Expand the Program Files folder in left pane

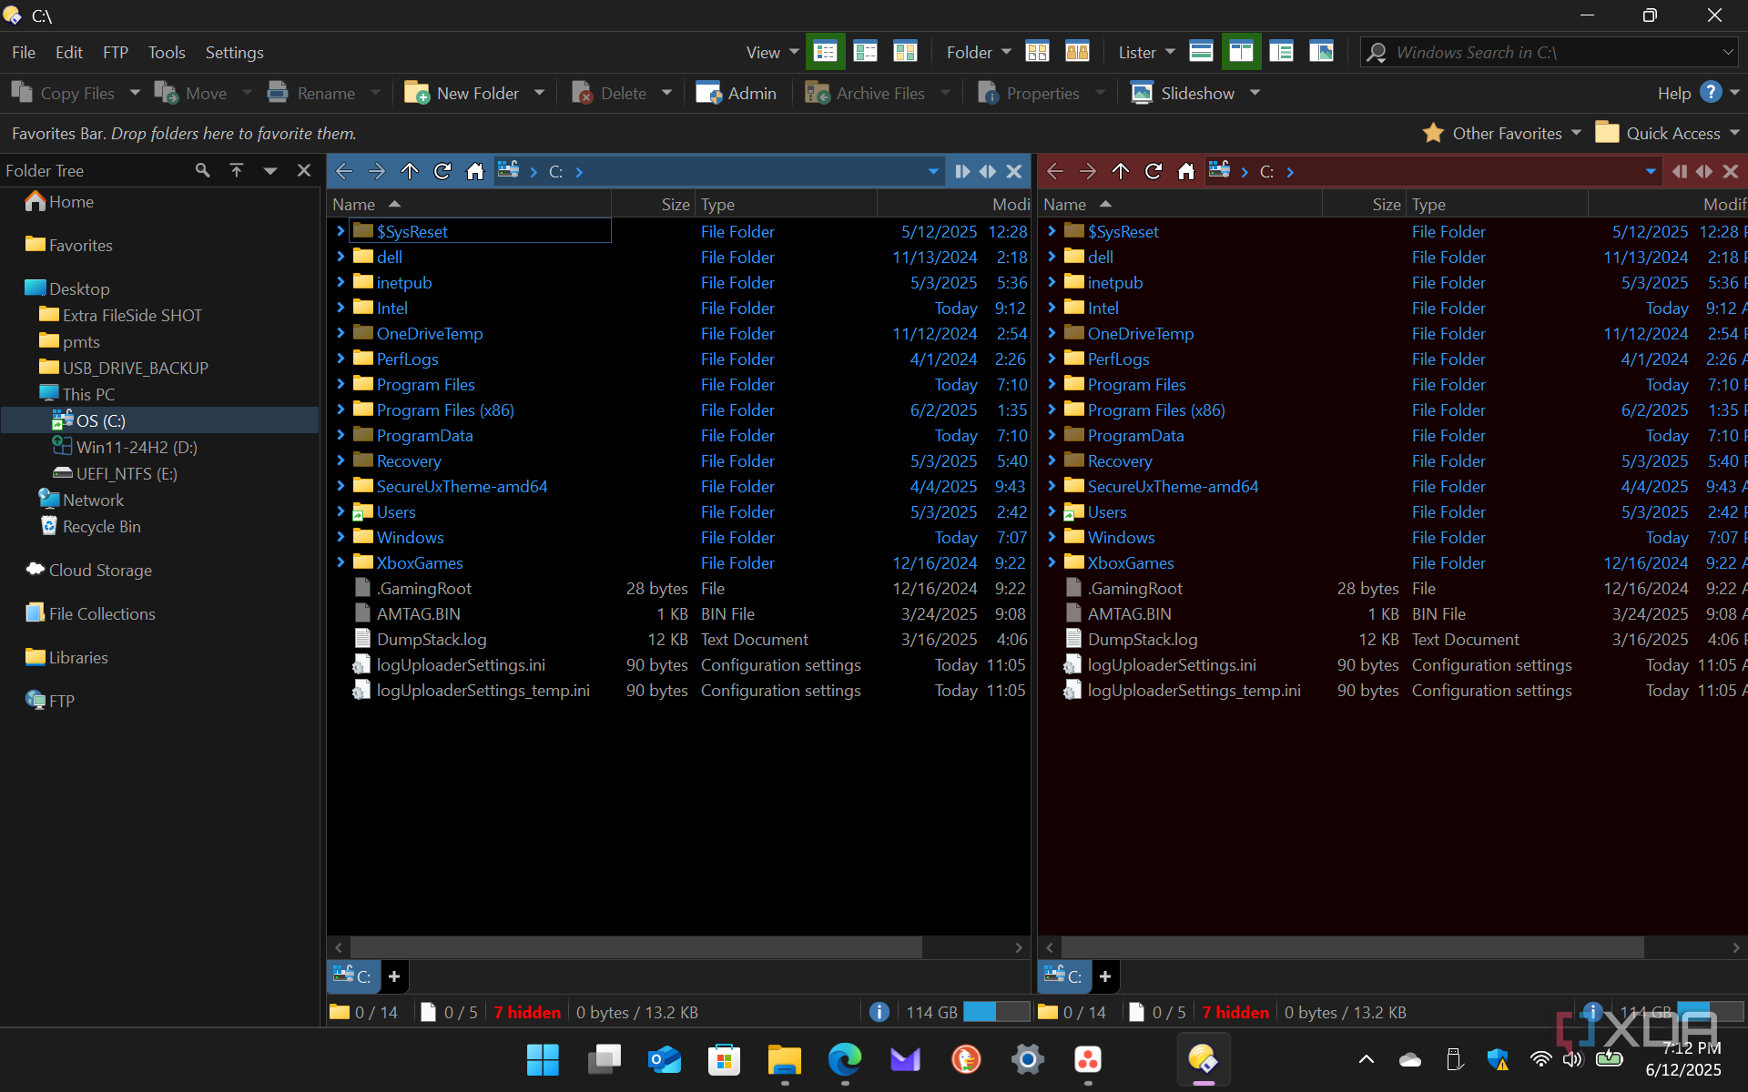tap(340, 384)
